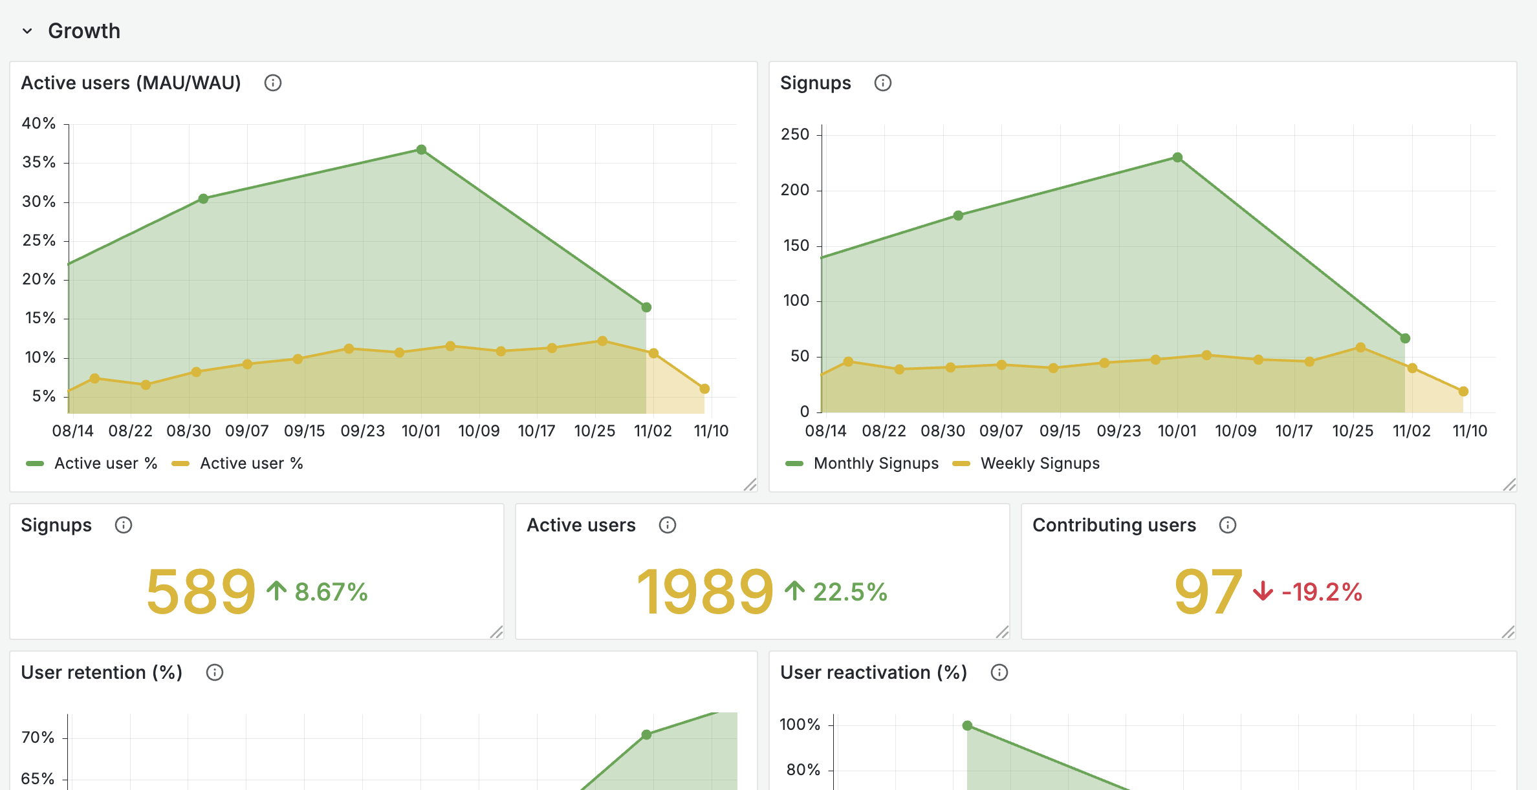Show info for Contributing users panel

1228,525
